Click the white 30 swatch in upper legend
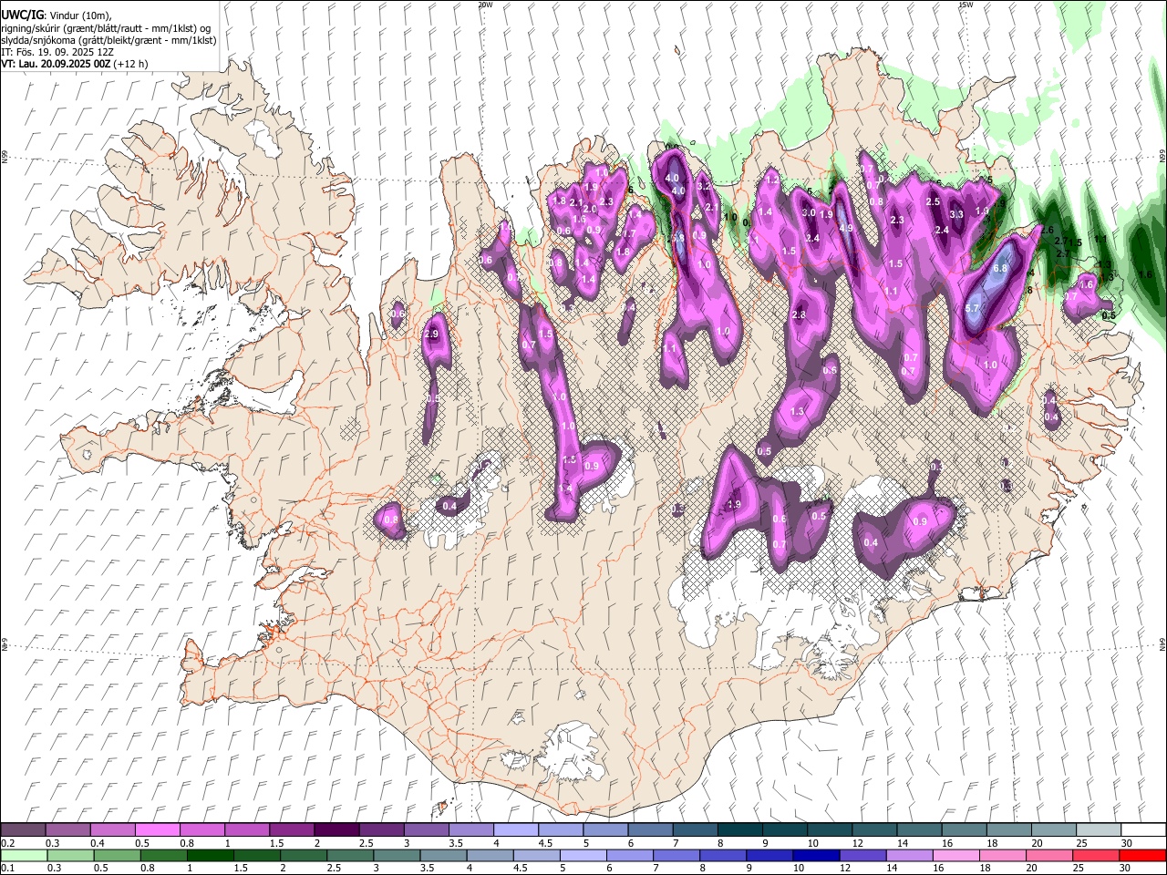Image resolution: width=1167 pixels, height=875 pixels. [1143, 830]
